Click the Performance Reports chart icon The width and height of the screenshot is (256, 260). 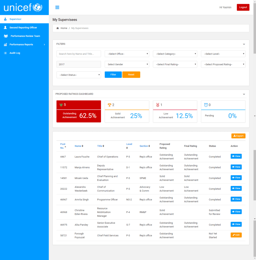[x=5, y=44]
